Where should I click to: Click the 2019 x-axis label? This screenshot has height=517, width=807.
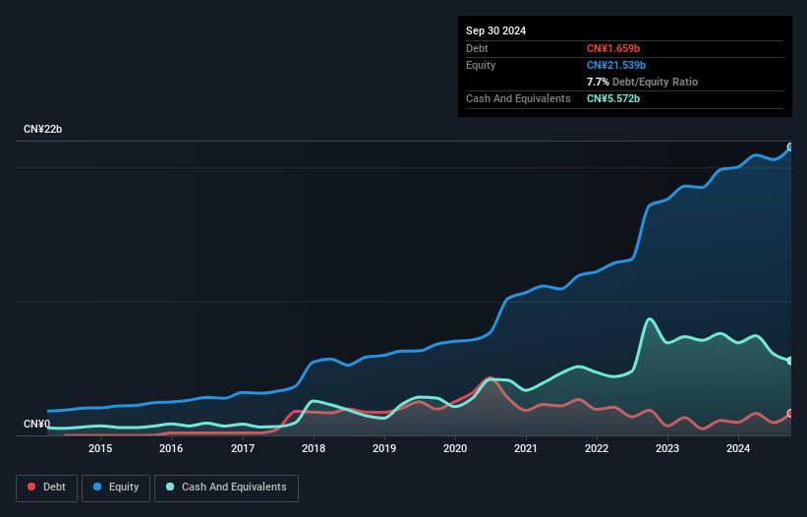[384, 448]
